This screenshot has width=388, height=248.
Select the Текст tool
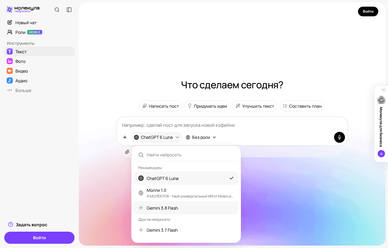39,51
